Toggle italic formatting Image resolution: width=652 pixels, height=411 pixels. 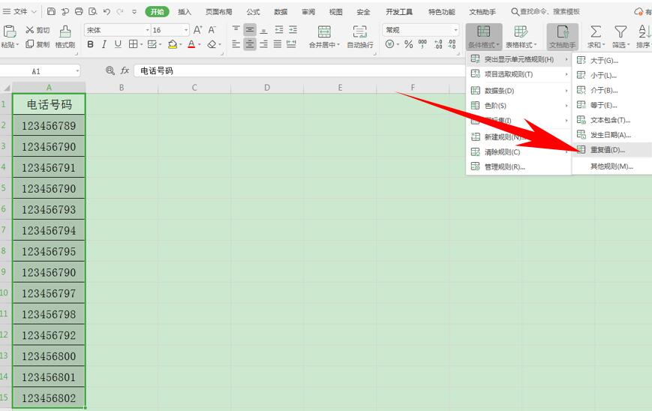(104, 44)
